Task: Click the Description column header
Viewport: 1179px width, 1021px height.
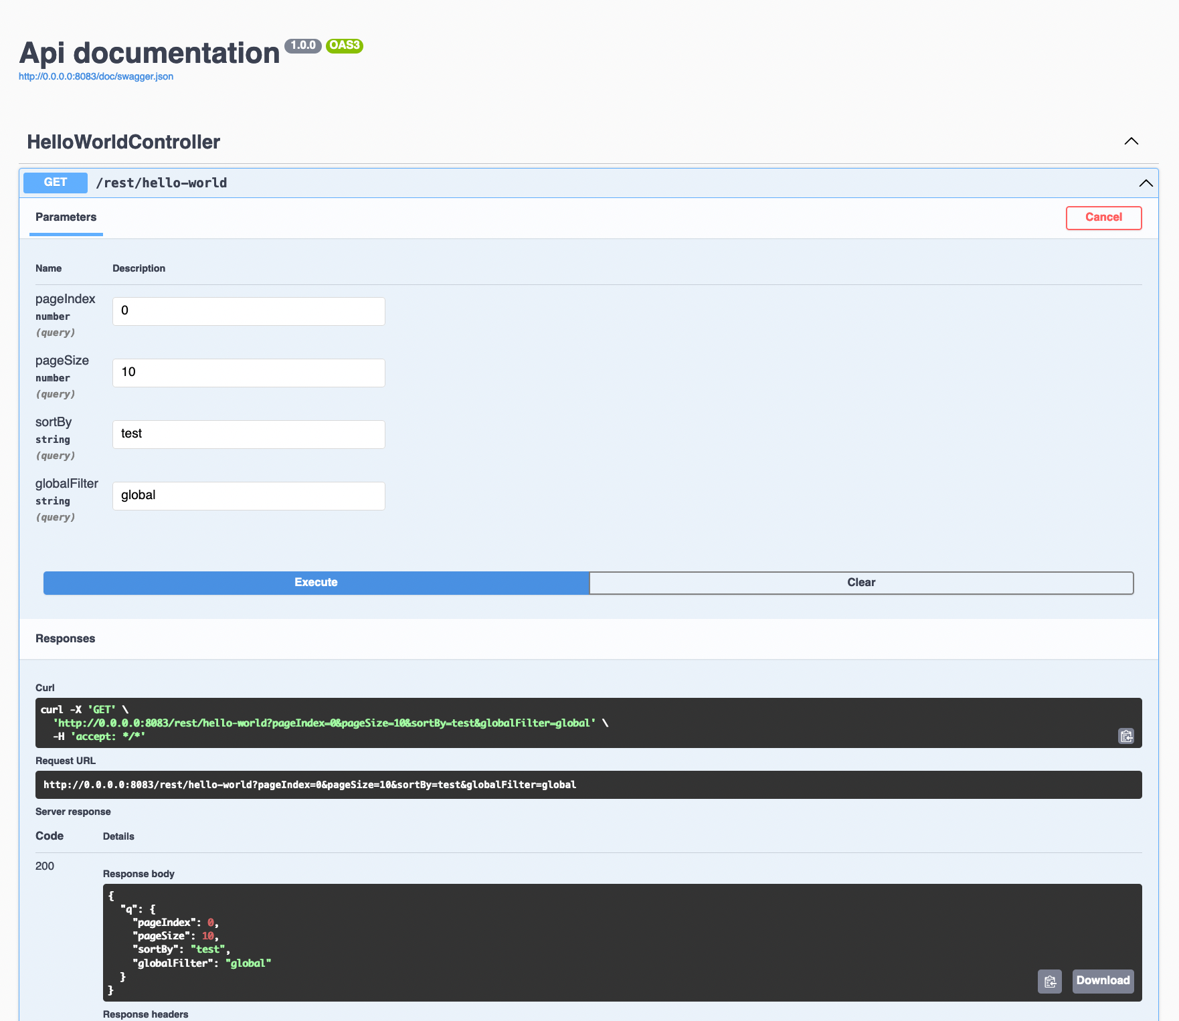Action: 139,268
